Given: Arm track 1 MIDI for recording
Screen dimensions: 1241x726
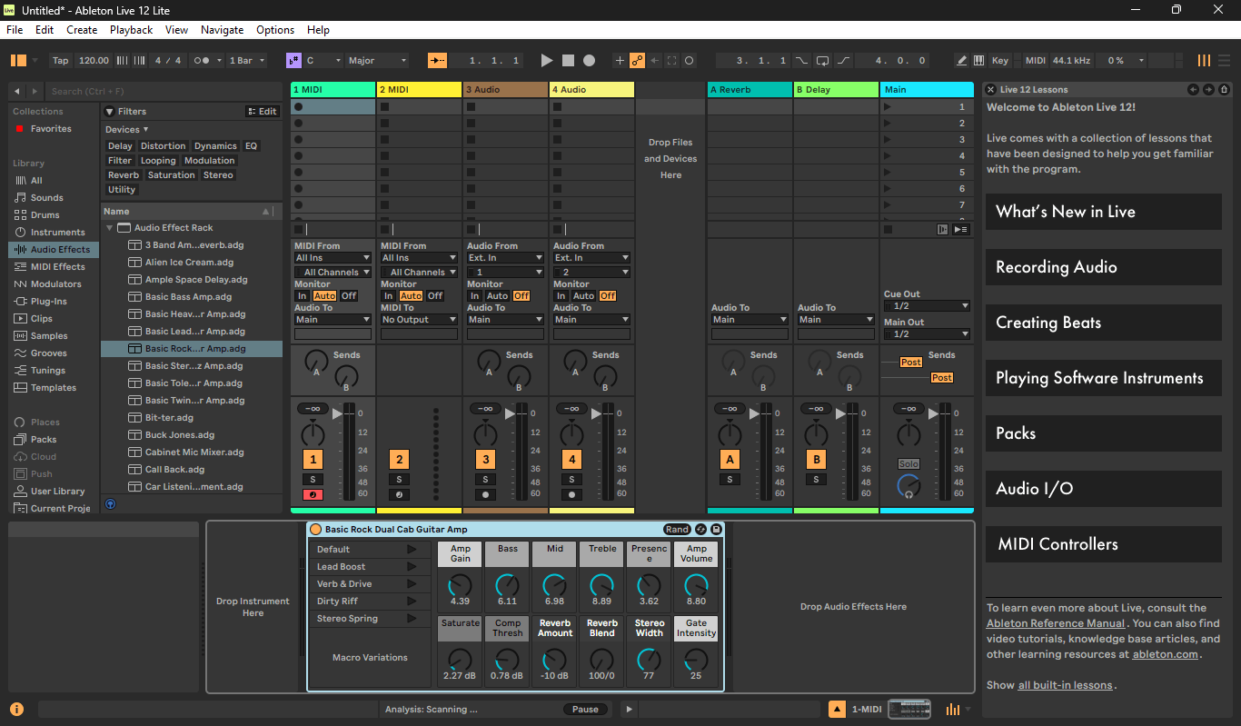Looking at the screenshot, I should 313,495.
